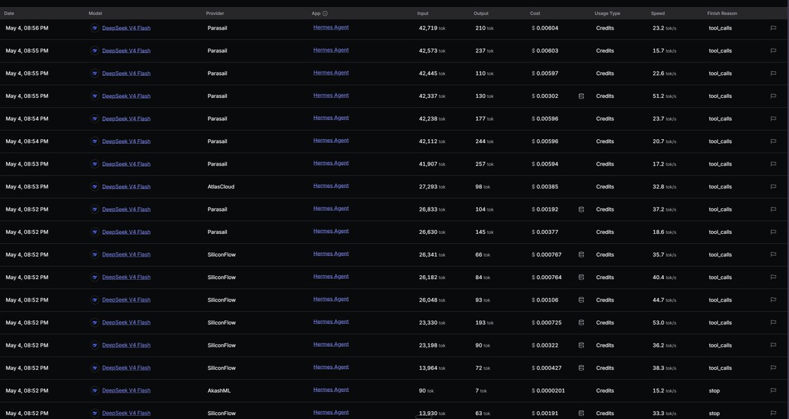Select the cost value $0.0000201
Screen dimensions: 789x419
548,391
